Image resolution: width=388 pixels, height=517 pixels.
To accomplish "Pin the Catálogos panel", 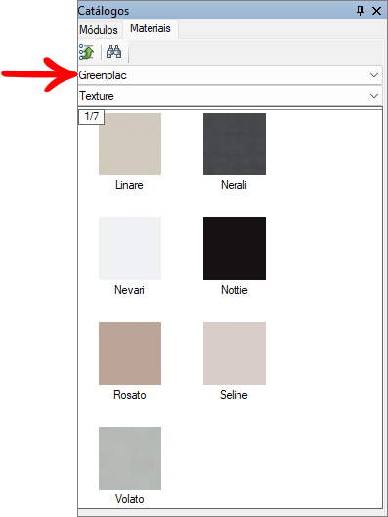I will (x=360, y=11).
